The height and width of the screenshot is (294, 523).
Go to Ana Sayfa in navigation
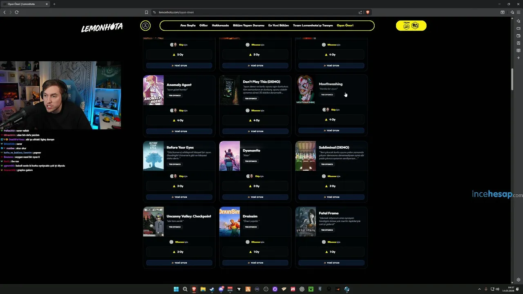pos(188,25)
